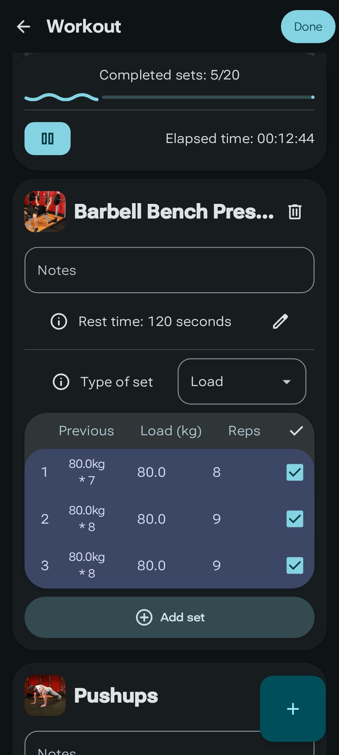The height and width of the screenshot is (755, 339).
Task: Open the rest time info tooltip
Action: tap(58, 321)
